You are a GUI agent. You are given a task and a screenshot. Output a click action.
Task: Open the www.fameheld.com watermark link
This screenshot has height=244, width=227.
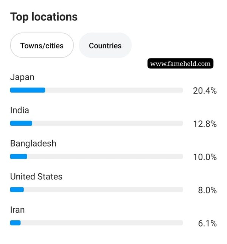[x=180, y=63]
